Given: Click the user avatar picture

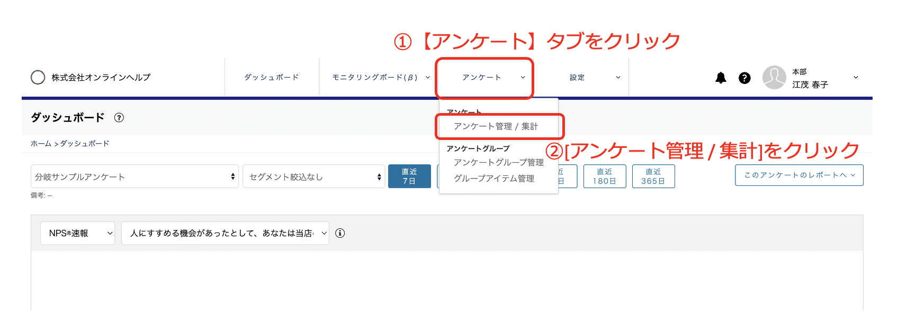Looking at the screenshot, I should (774, 78).
